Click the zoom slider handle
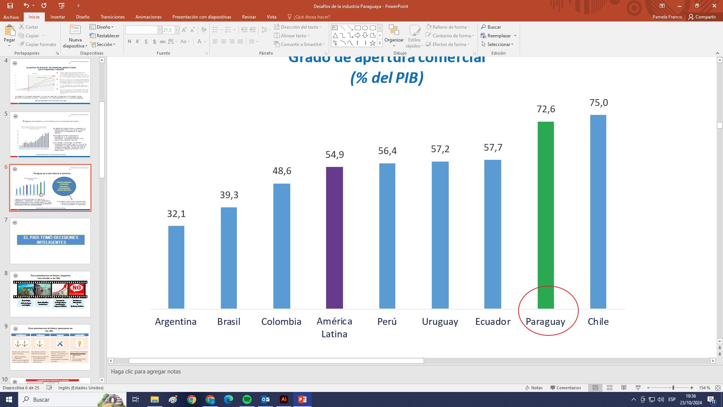The image size is (723, 407). click(673, 388)
